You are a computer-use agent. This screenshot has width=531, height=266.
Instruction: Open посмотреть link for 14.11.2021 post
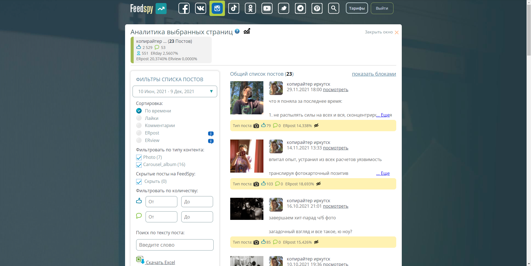click(335, 148)
